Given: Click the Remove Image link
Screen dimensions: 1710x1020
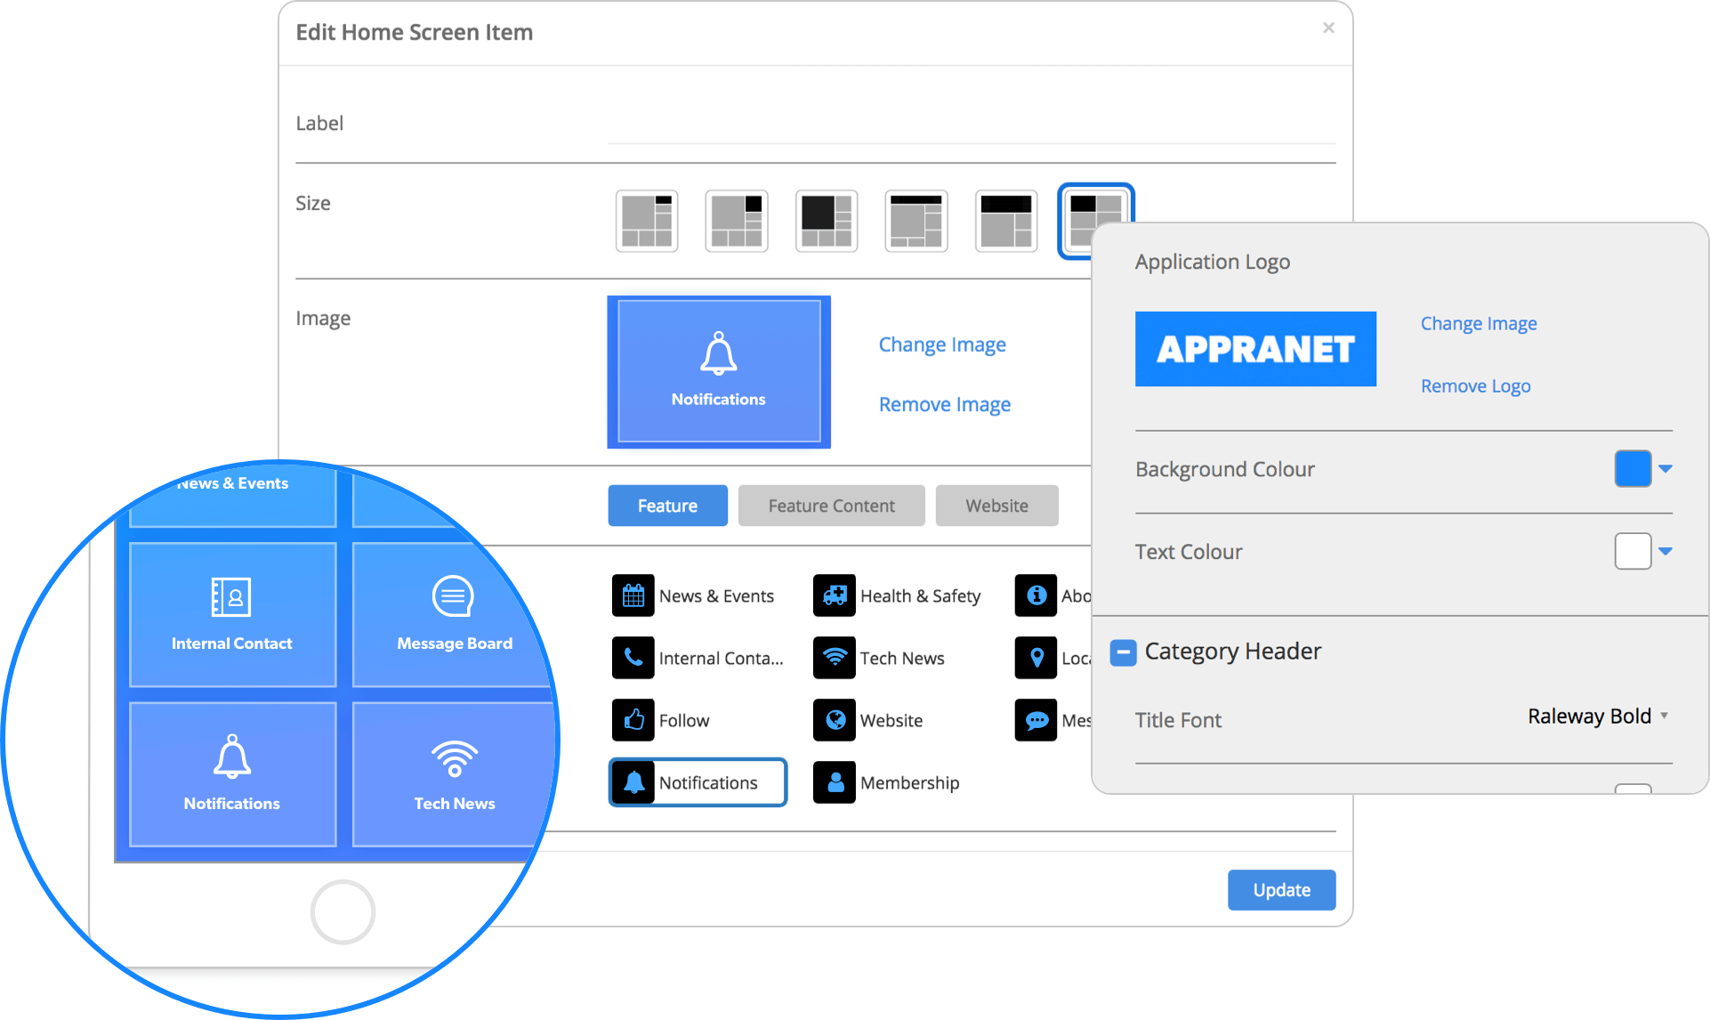Looking at the screenshot, I should tap(945, 404).
